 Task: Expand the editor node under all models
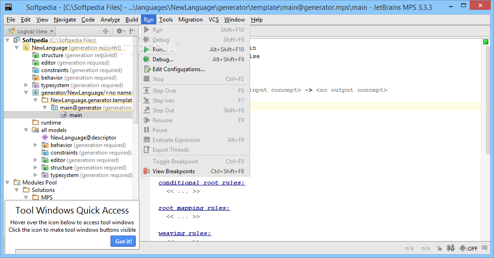(x=36, y=160)
